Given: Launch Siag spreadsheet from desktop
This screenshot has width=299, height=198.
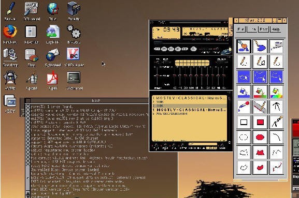Looking at the screenshot, I should click(32, 57).
